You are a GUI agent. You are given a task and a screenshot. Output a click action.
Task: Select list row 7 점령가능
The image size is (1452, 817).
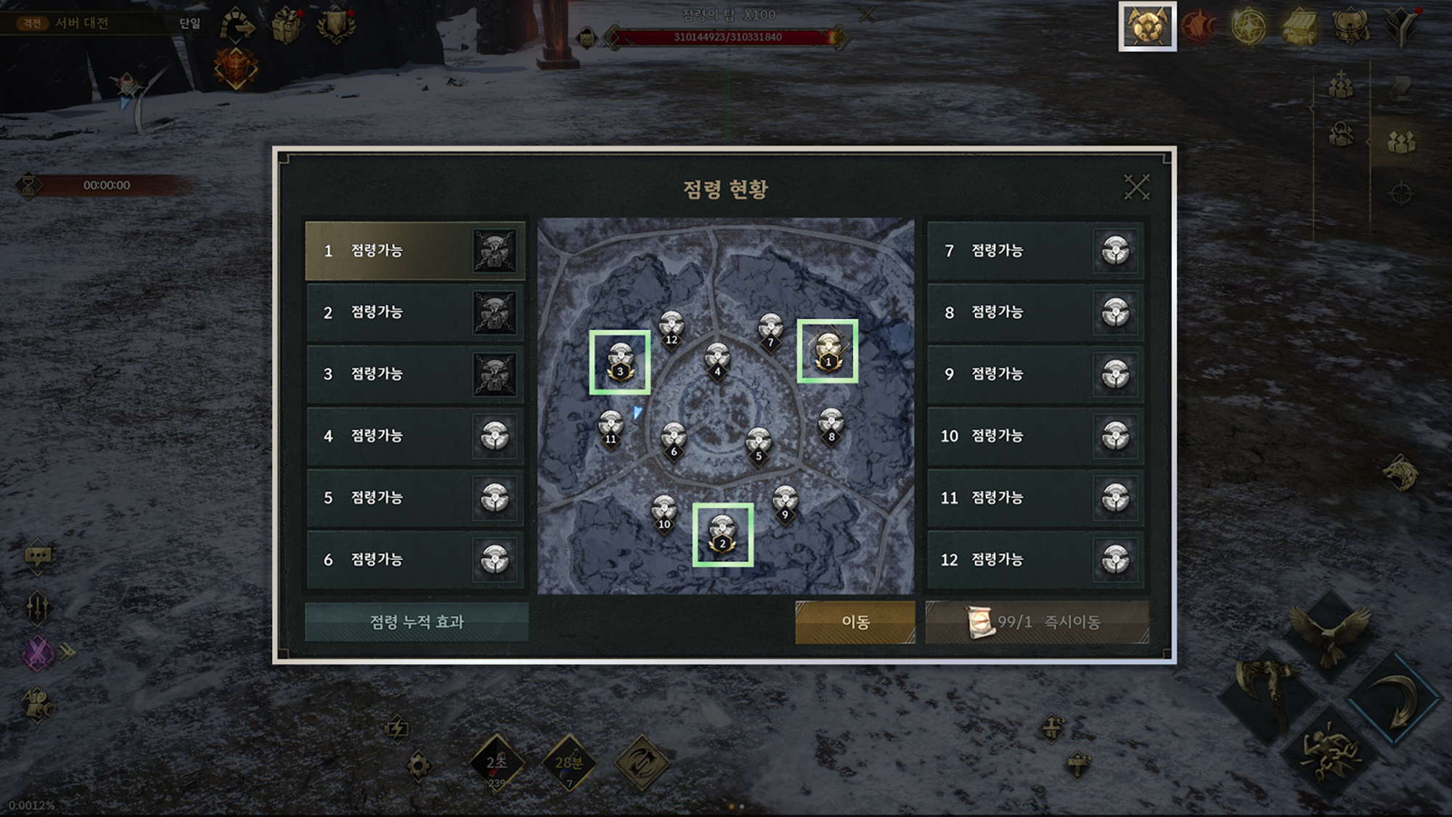[1036, 251]
